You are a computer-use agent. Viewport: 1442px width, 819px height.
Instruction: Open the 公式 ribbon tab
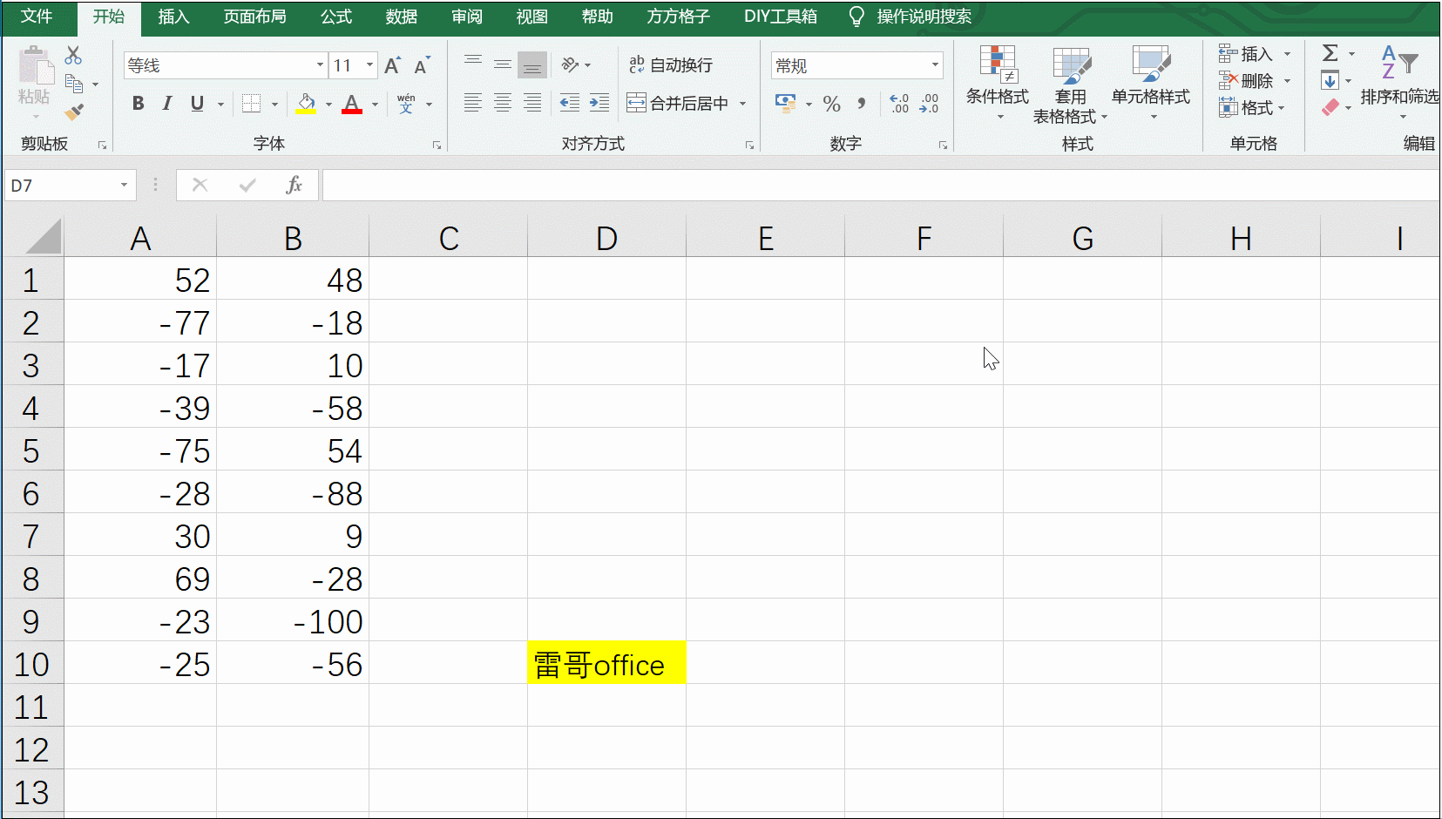click(335, 17)
